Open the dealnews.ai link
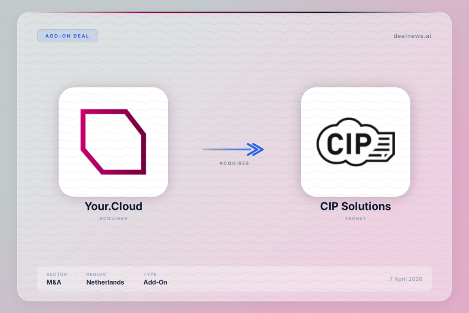Screen dimensions: 469x313 pyautogui.click(x=412, y=36)
